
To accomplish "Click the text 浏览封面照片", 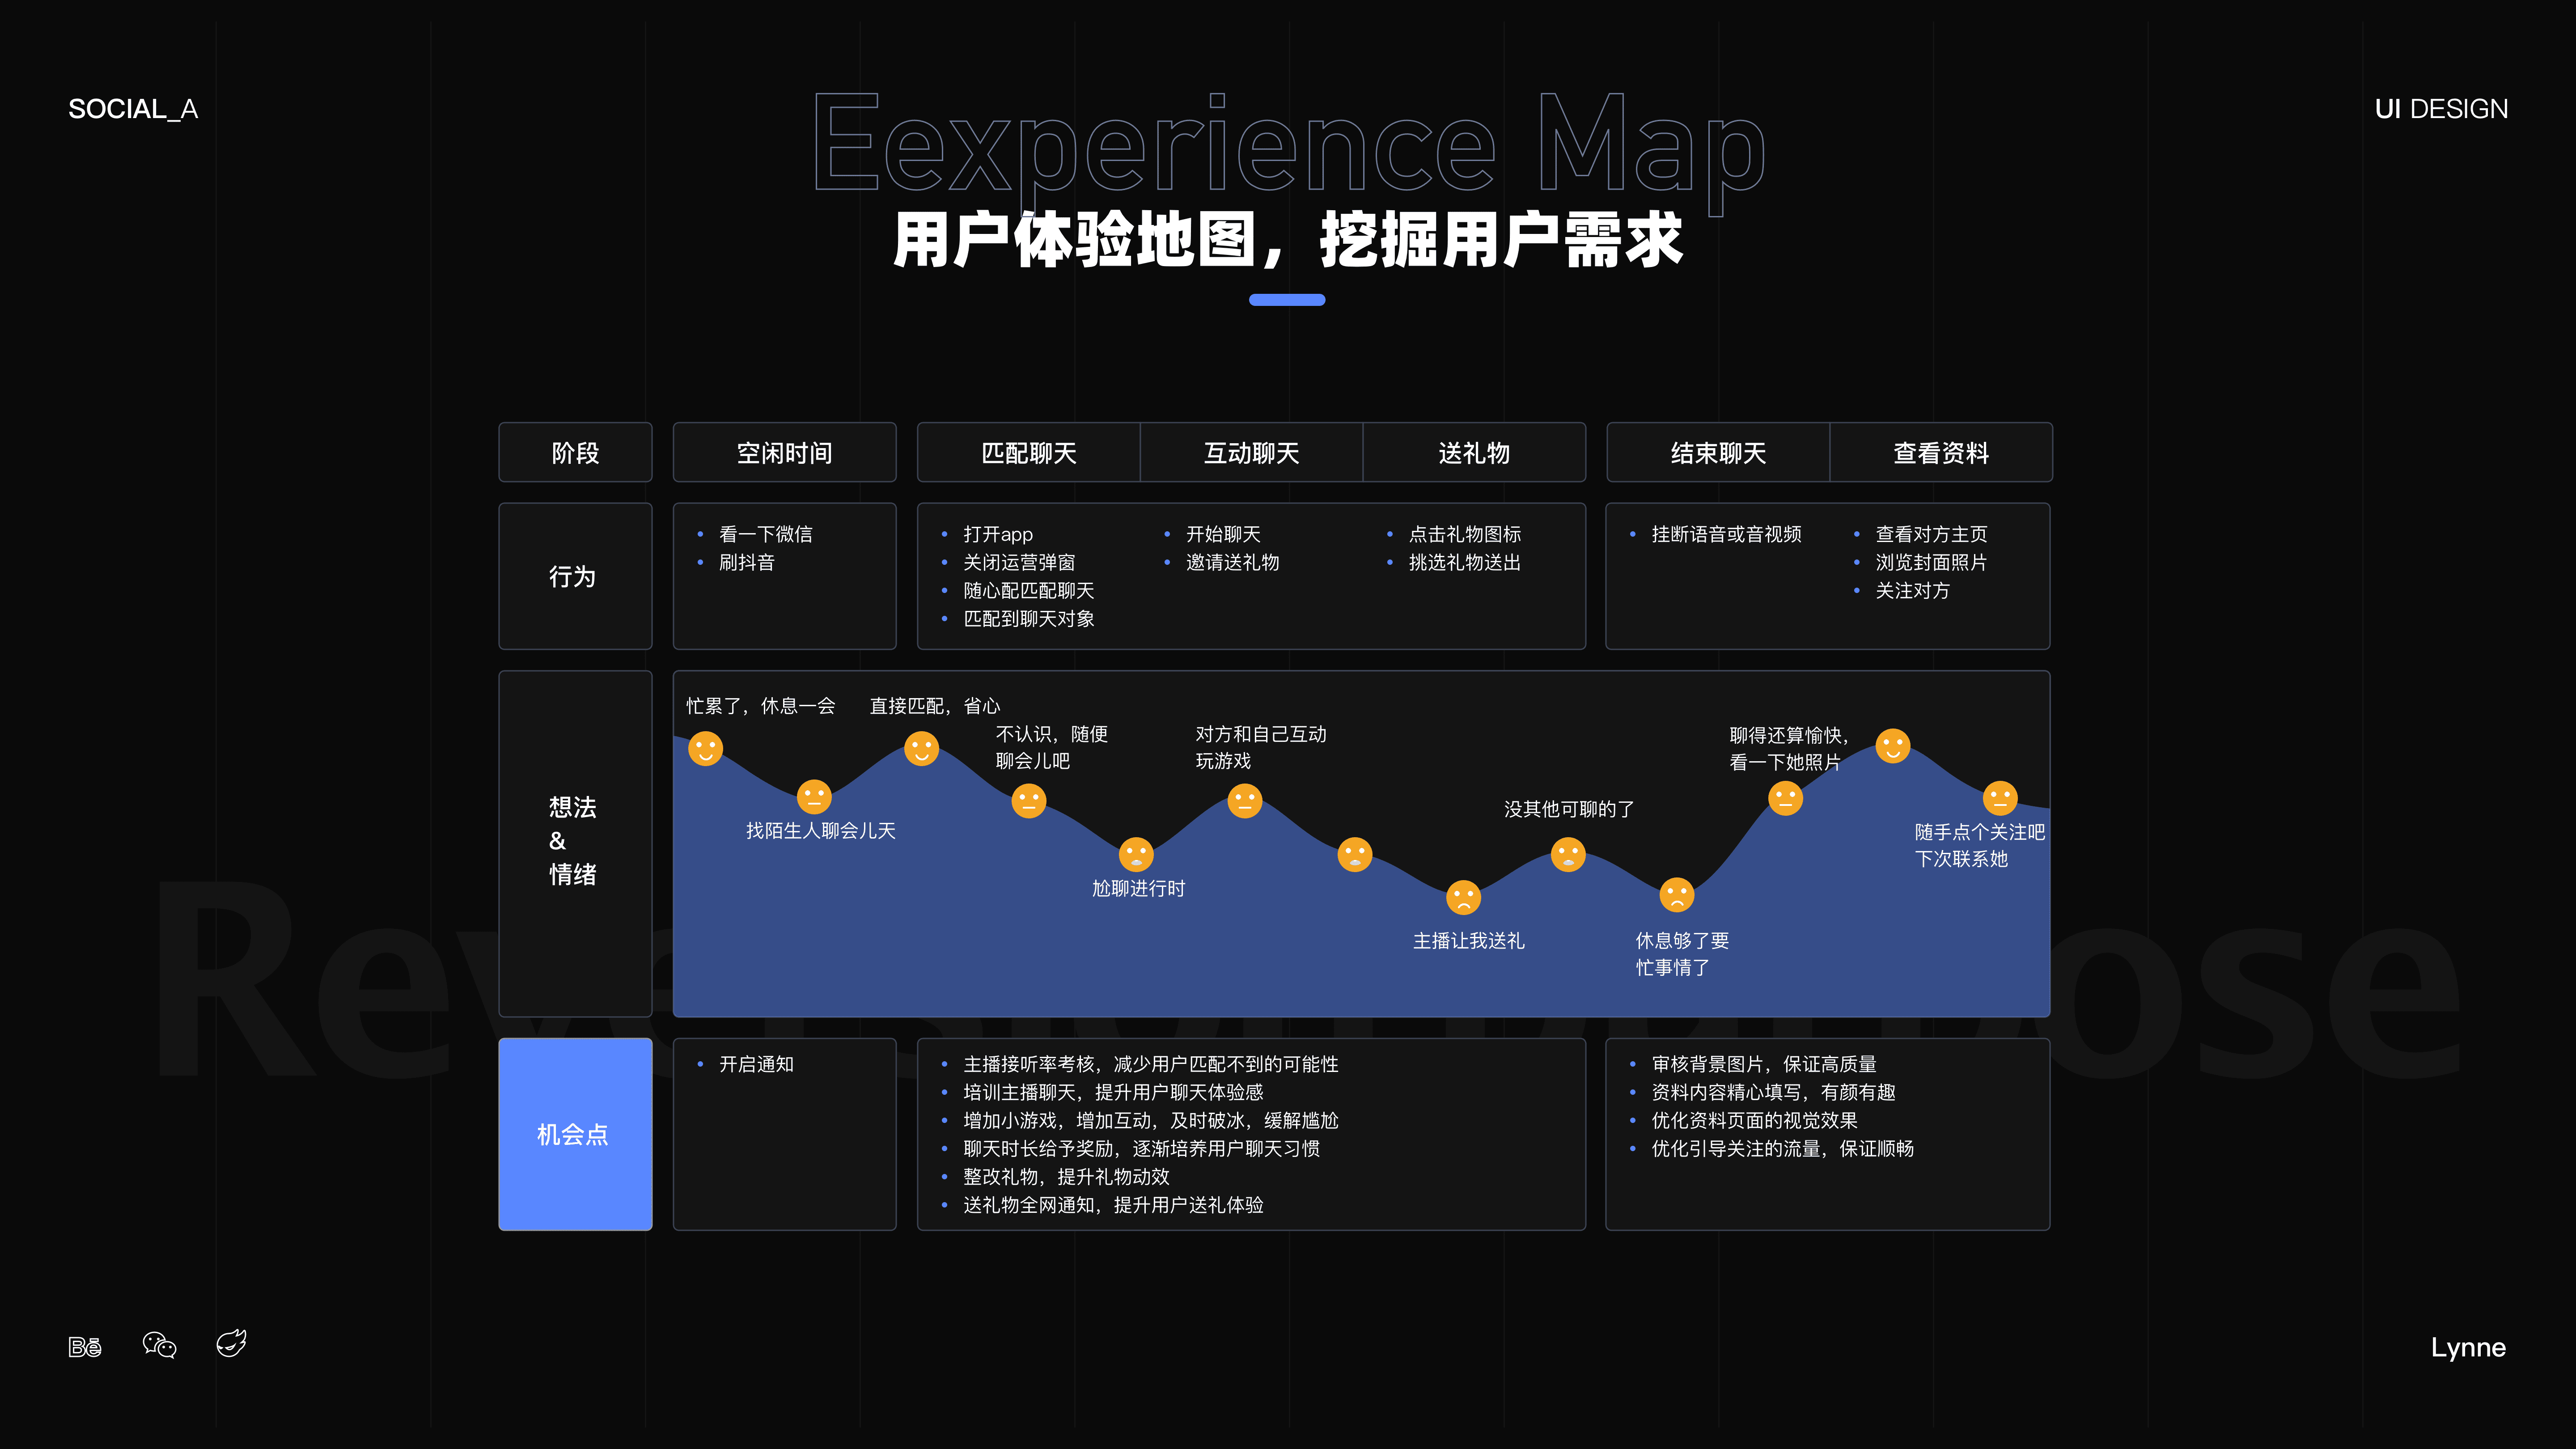I will [x=1931, y=562].
